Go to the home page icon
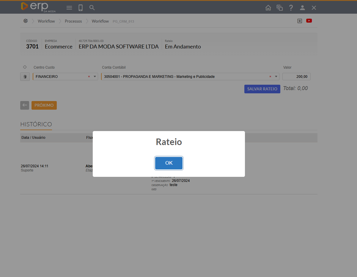Viewport: 357px width, 277px height. 268,8
